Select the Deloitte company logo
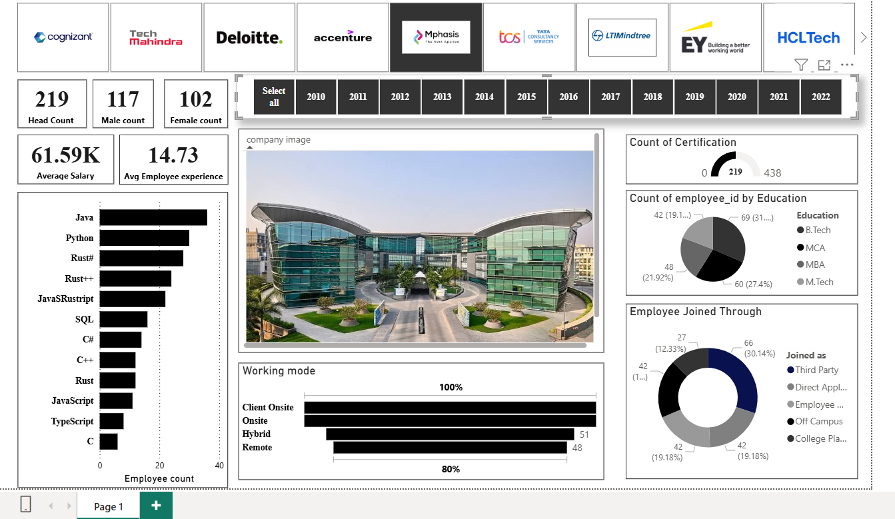 pyautogui.click(x=249, y=37)
